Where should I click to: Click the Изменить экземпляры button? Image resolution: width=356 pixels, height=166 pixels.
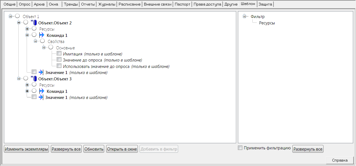pyautogui.click(x=26, y=149)
